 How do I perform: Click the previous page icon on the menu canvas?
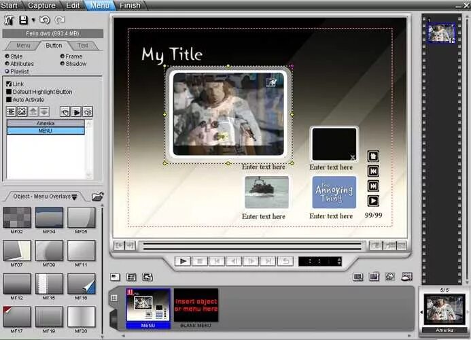[x=373, y=171]
